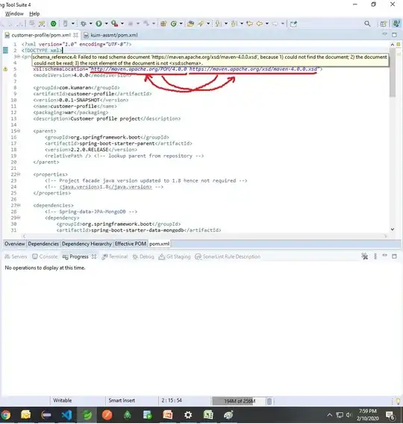The height and width of the screenshot is (424, 403).
Task: Open the Window menu
Action: coord(14,13)
